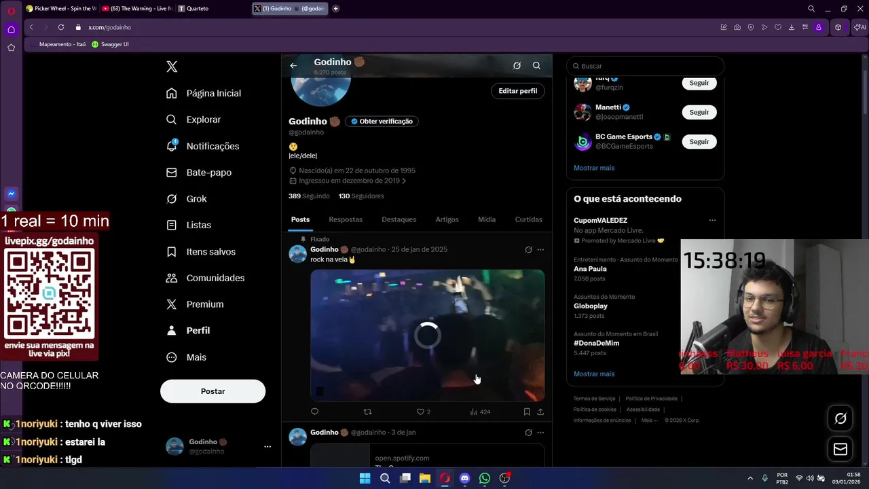The height and width of the screenshot is (489, 869).
Task: Expand the Mais menu in the sidebar
Action: click(x=186, y=357)
